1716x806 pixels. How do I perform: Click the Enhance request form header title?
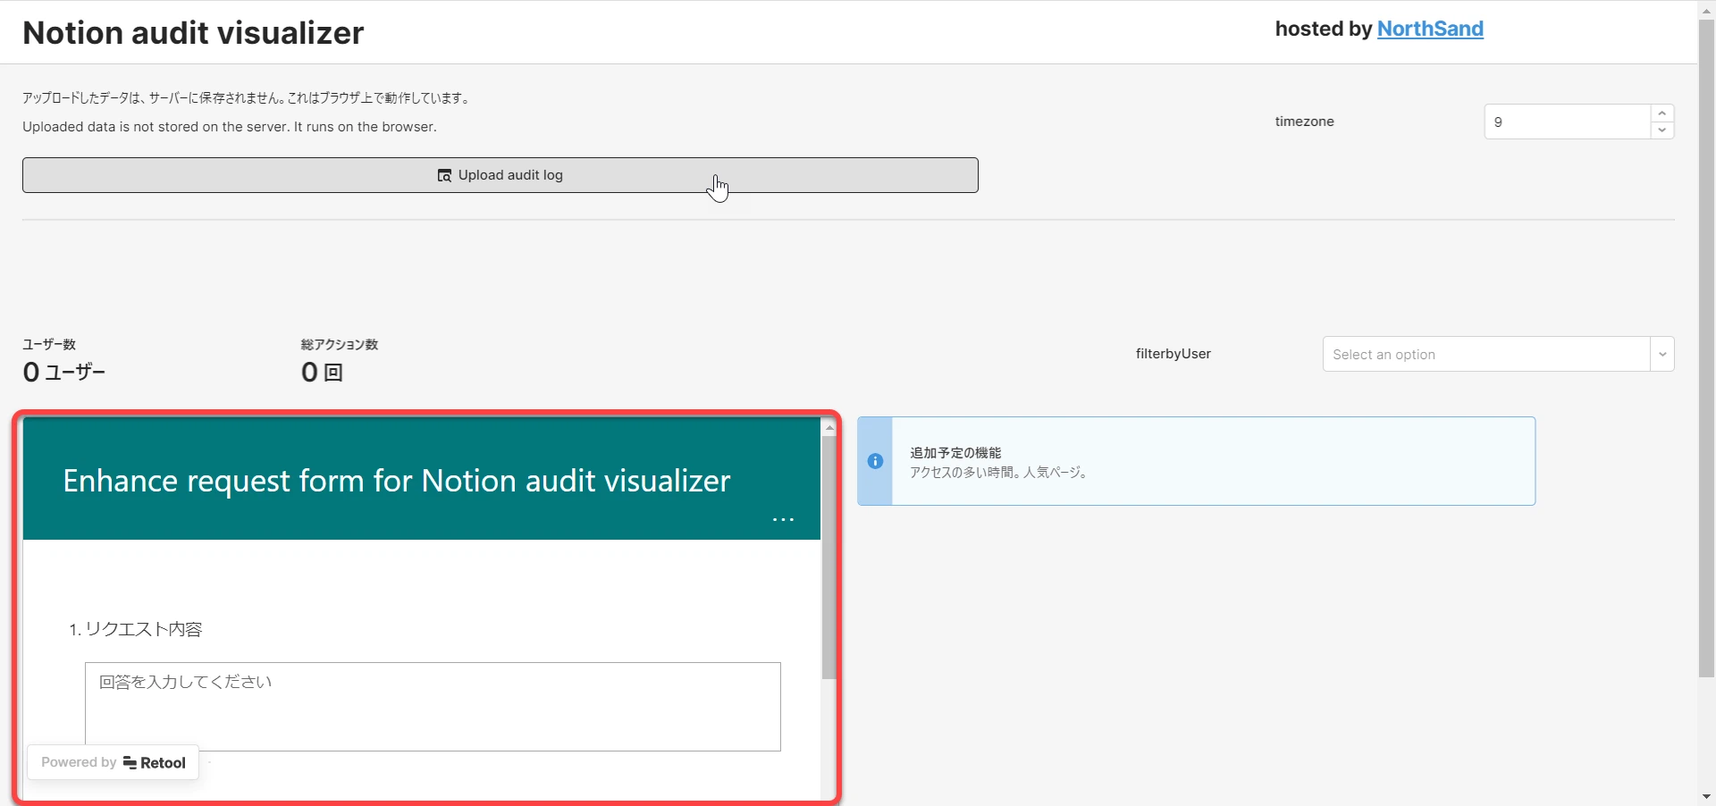pos(397,481)
